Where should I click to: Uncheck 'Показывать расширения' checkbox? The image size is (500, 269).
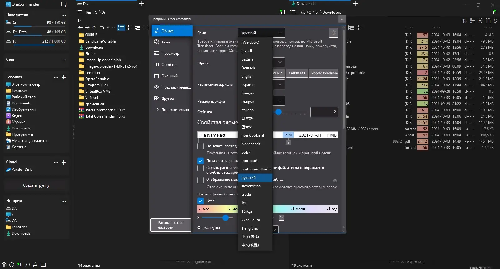click(201, 161)
